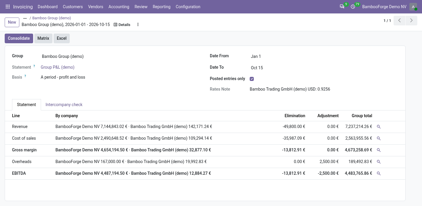The width and height of the screenshot is (422, 206).
Task: Export with the Excel button
Action: (x=62, y=38)
